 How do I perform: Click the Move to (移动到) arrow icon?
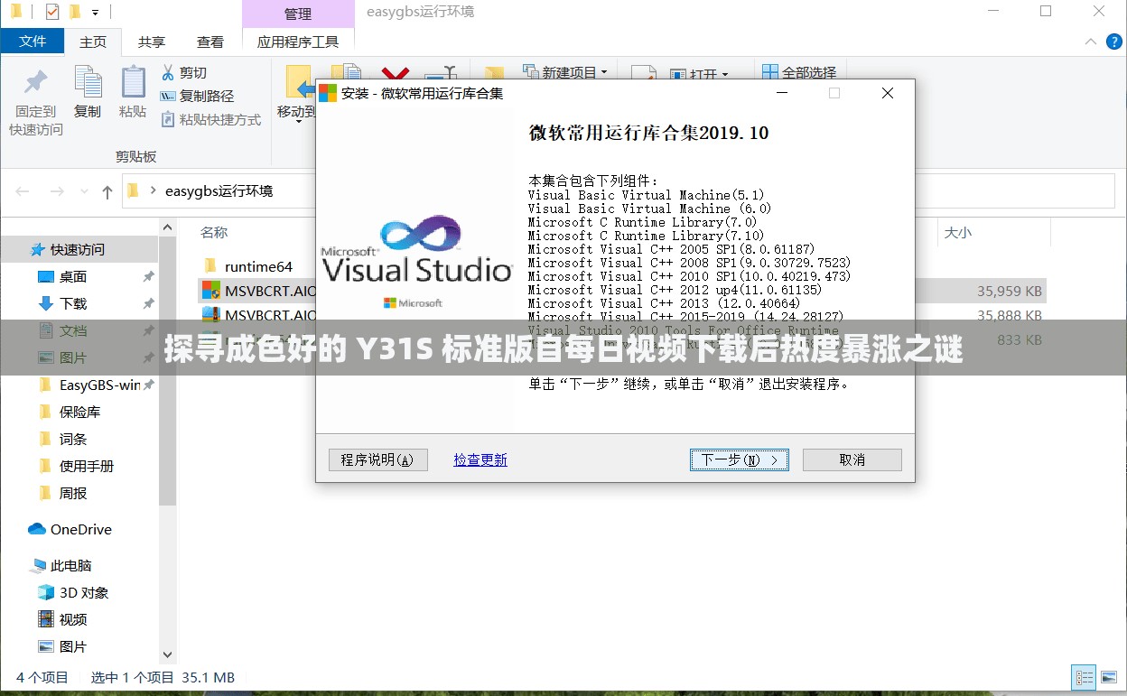(x=297, y=82)
